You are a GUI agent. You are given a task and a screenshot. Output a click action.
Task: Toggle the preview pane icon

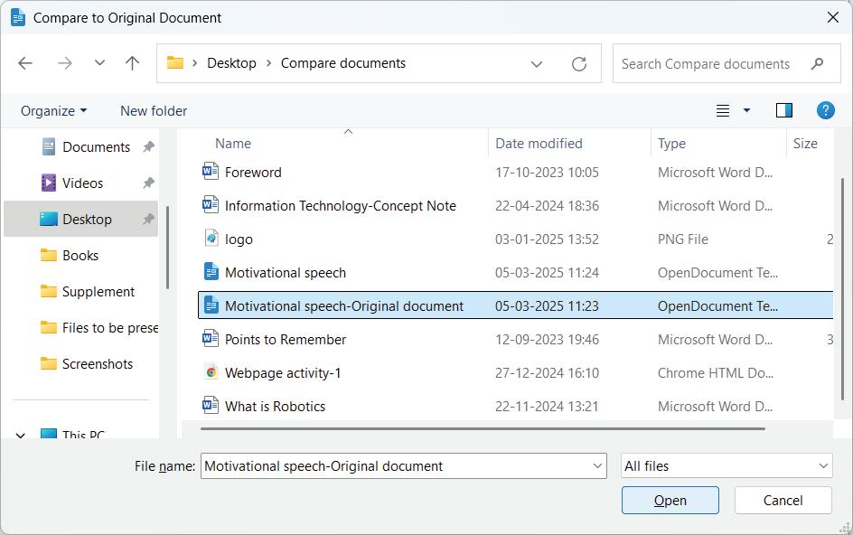click(x=784, y=110)
